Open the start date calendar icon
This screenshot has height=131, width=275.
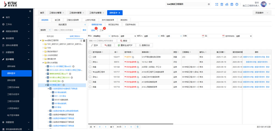point(203,36)
